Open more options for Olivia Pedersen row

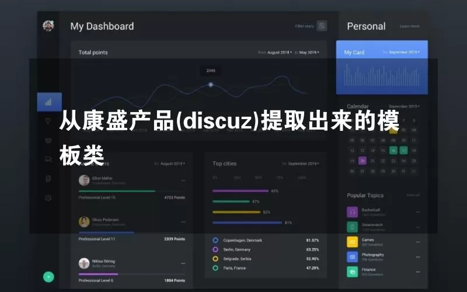pyautogui.click(x=183, y=222)
